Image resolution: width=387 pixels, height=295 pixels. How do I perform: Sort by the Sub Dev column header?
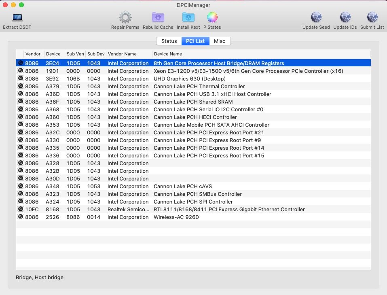pyautogui.click(x=96, y=54)
